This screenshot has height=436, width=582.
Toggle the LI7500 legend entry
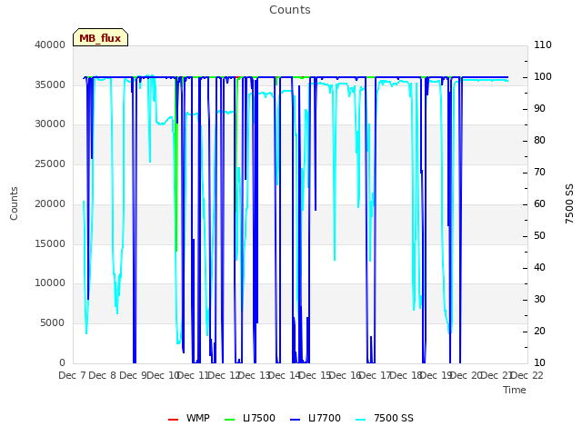point(250,418)
